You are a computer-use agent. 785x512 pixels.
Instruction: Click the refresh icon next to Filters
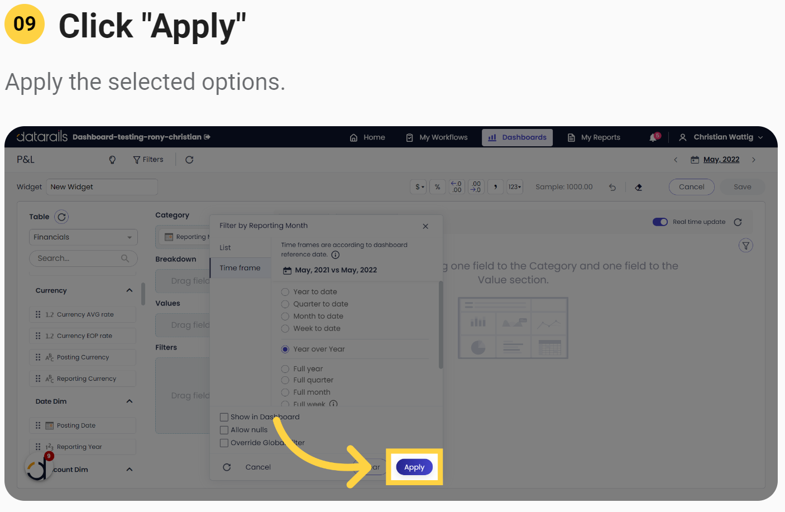pos(189,160)
